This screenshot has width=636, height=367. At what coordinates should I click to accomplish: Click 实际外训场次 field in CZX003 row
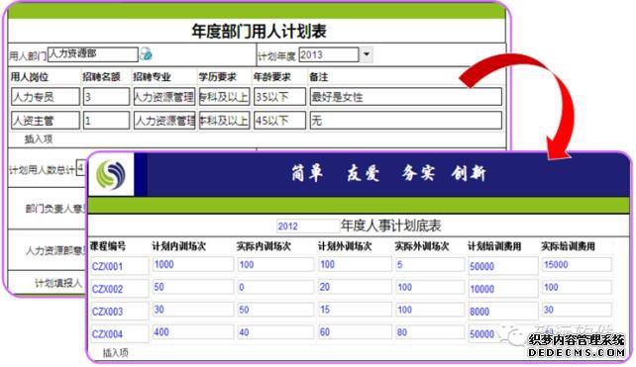tap(430, 310)
